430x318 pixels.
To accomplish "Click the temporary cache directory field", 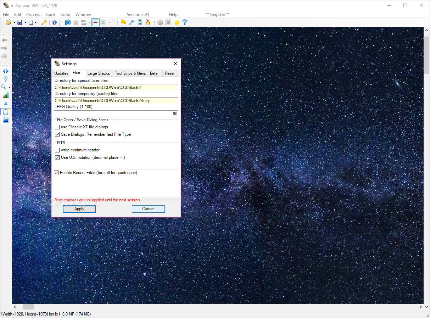I will [116, 101].
